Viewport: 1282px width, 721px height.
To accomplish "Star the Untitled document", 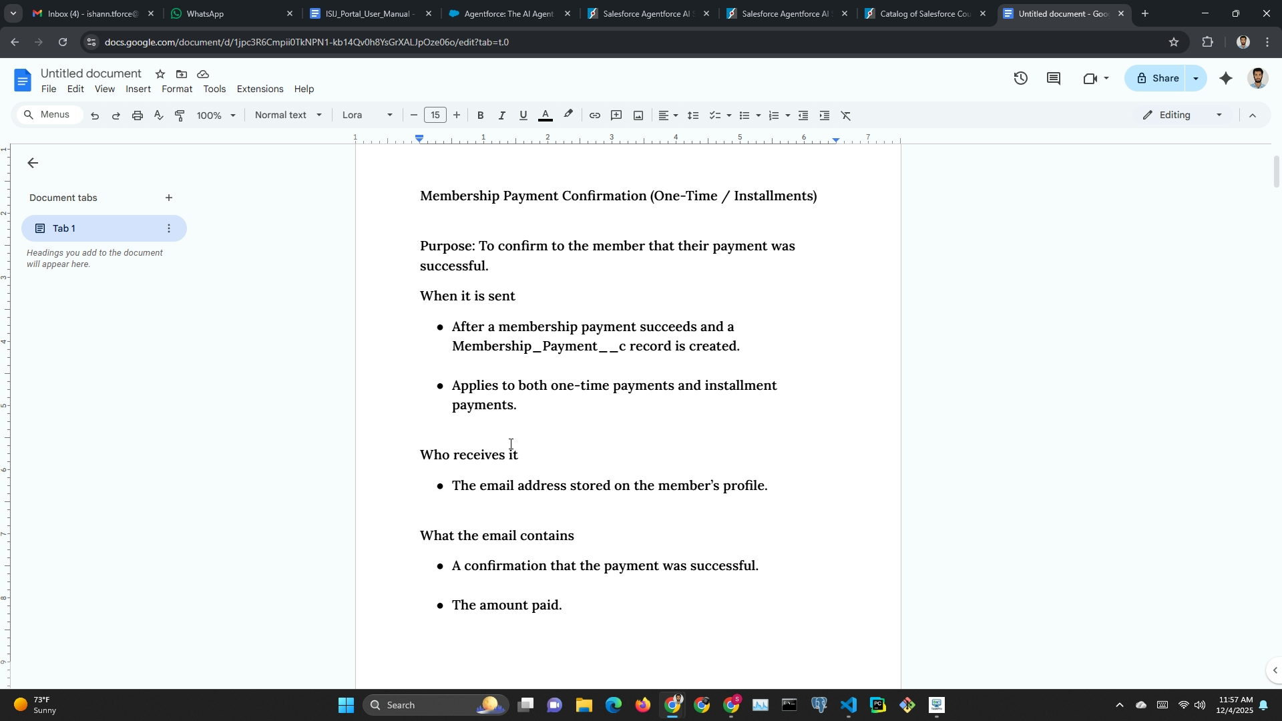I will coord(160,74).
